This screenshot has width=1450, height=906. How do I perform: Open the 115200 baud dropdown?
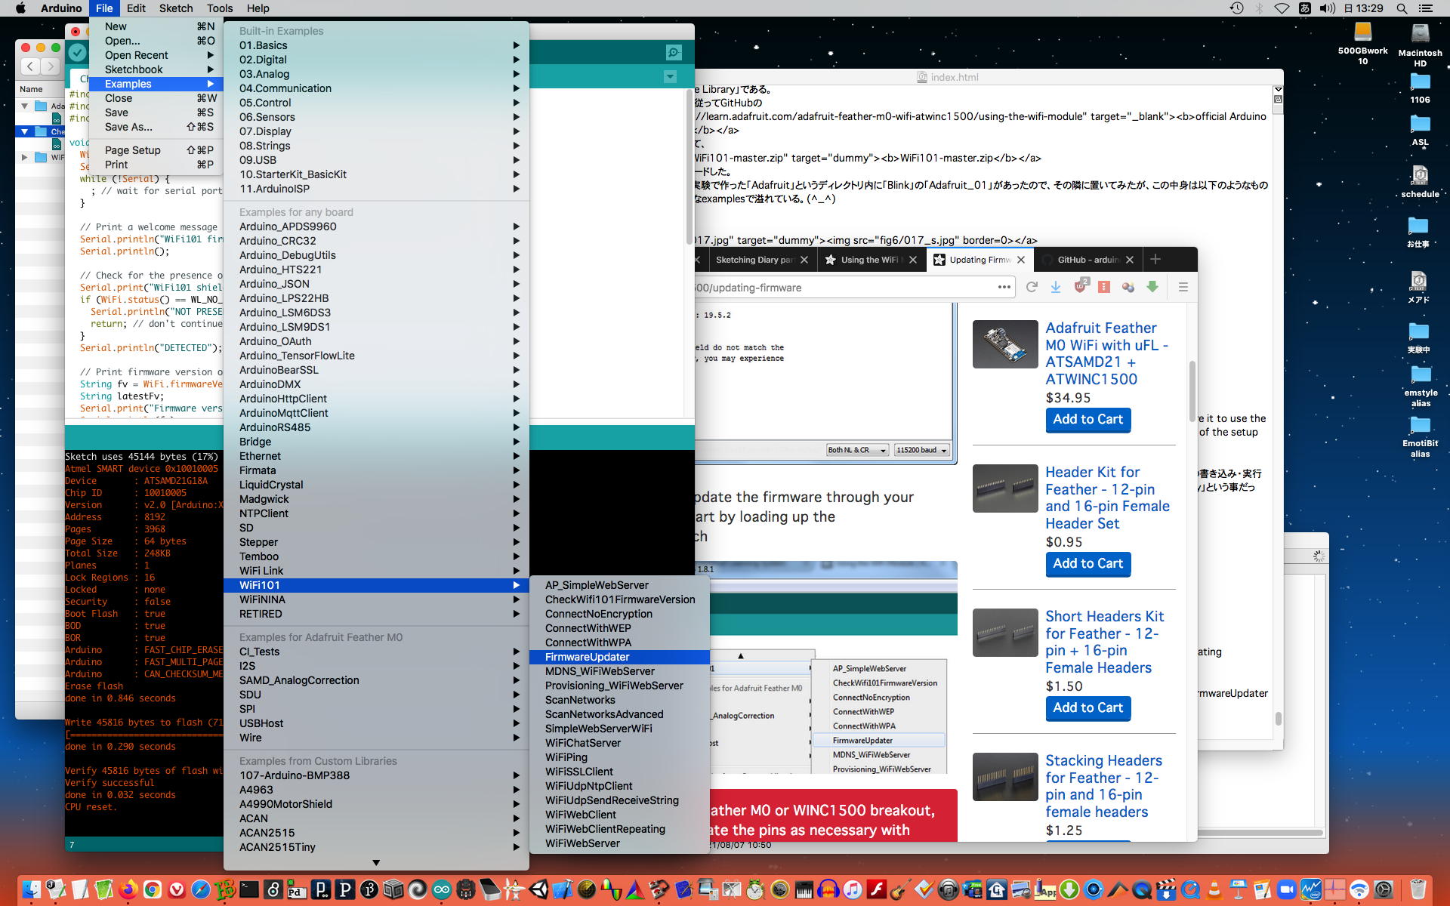921,450
